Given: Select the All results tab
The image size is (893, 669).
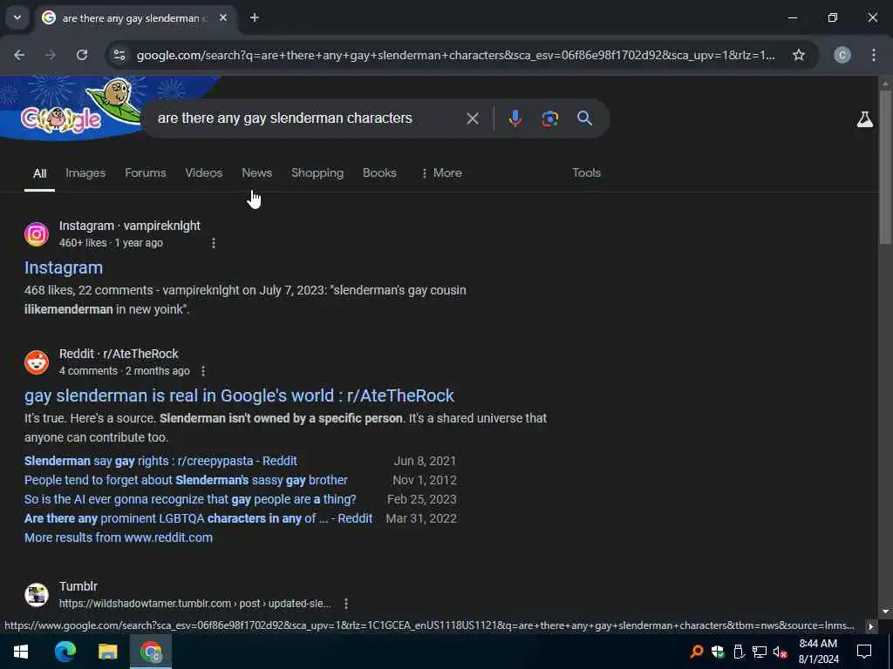Looking at the screenshot, I should click(x=39, y=173).
